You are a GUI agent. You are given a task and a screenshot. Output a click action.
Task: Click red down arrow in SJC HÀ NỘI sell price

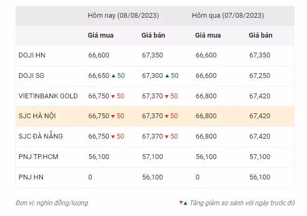[166, 116]
